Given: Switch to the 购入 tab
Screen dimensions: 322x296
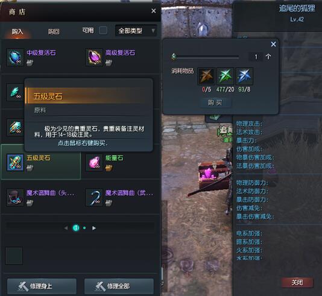Looking at the screenshot, I should pos(17,31).
